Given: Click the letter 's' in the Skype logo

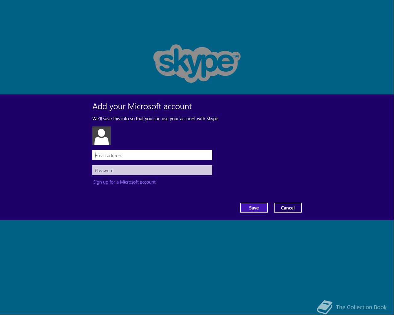Looking at the screenshot, I should coord(167,62).
